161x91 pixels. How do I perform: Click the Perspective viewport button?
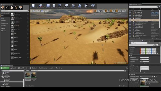coord(36,11)
